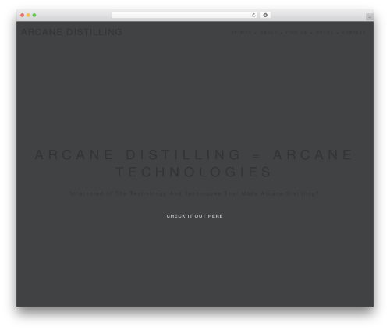Open the Spirits menu item
The width and height of the screenshot is (390, 330).
click(241, 33)
